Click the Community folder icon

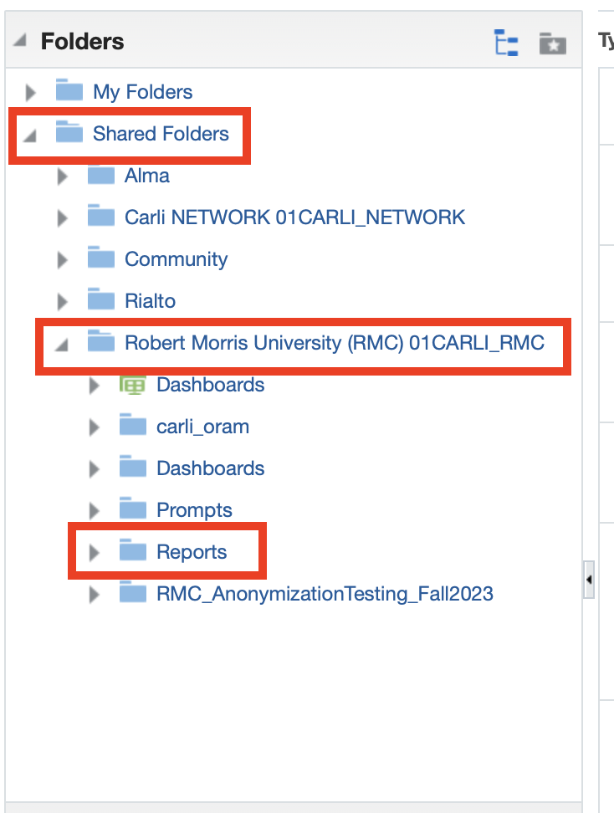(x=100, y=259)
